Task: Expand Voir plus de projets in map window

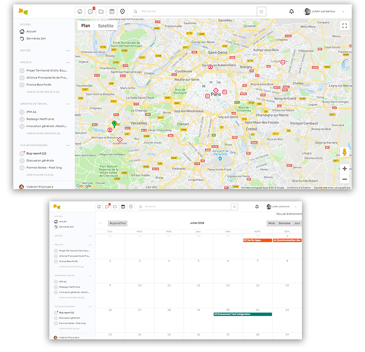Action: tap(43, 92)
